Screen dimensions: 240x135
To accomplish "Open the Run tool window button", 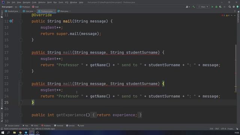I will [x=25, y=126].
